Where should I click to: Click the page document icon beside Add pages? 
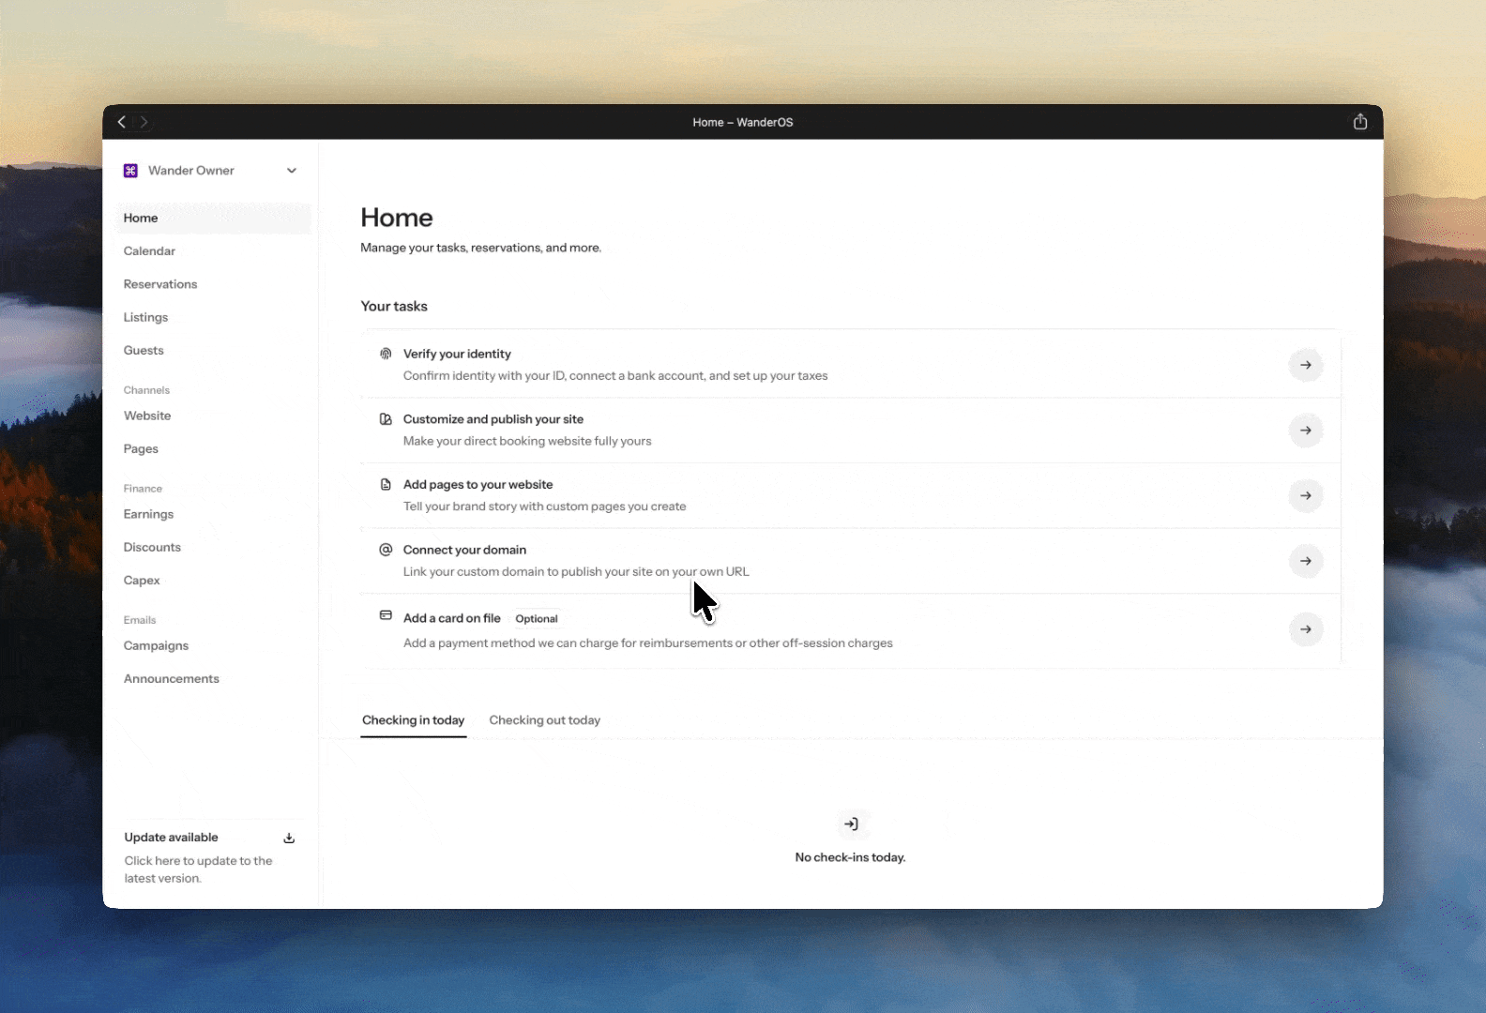pos(386,484)
